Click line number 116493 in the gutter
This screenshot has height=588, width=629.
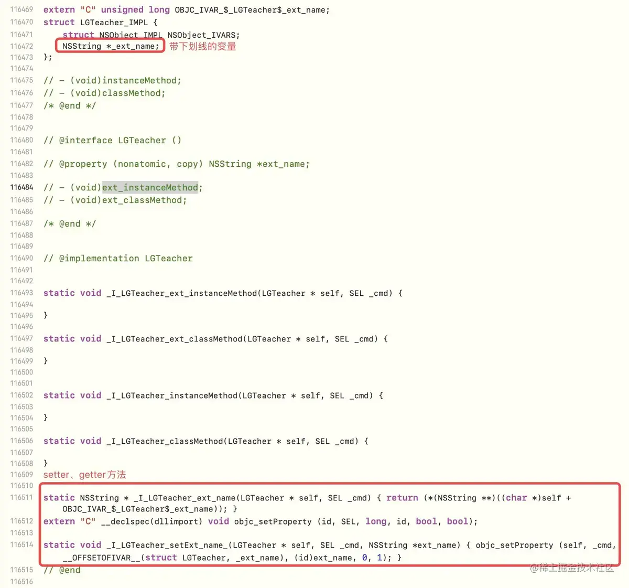click(x=21, y=293)
